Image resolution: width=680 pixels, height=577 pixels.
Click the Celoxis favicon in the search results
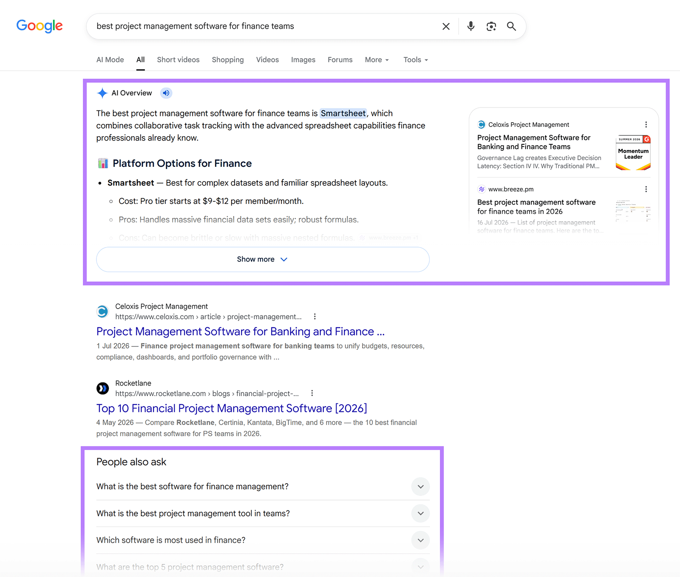click(102, 312)
